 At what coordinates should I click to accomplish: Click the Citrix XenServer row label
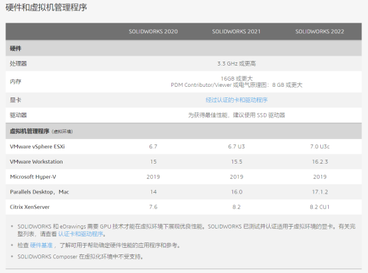pyautogui.click(x=30, y=207)
